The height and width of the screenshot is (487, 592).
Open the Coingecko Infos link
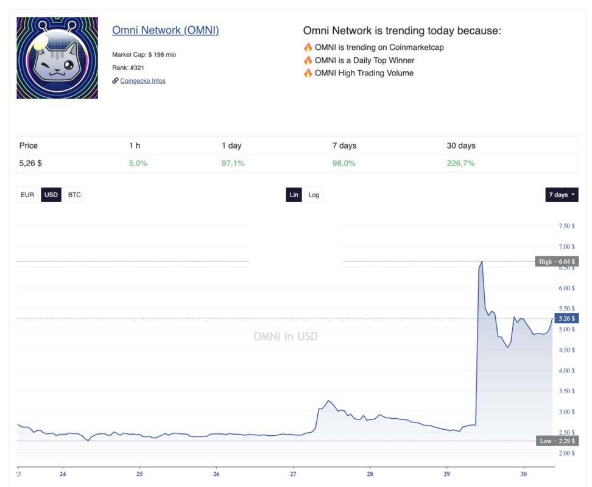(x=143, y=81)
